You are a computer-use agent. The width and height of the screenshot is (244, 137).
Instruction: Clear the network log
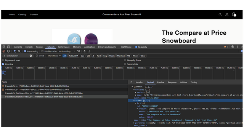click(8, 51)
